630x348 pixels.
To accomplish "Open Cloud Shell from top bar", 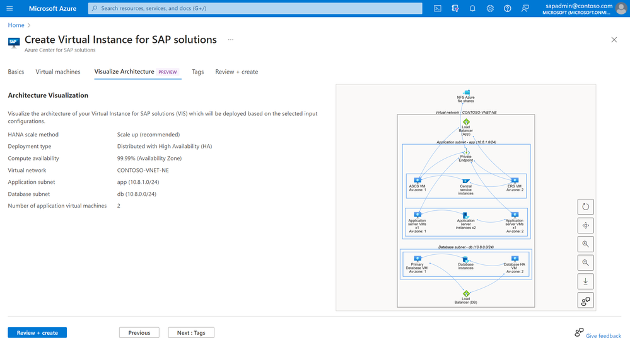I will coord(438,8).
